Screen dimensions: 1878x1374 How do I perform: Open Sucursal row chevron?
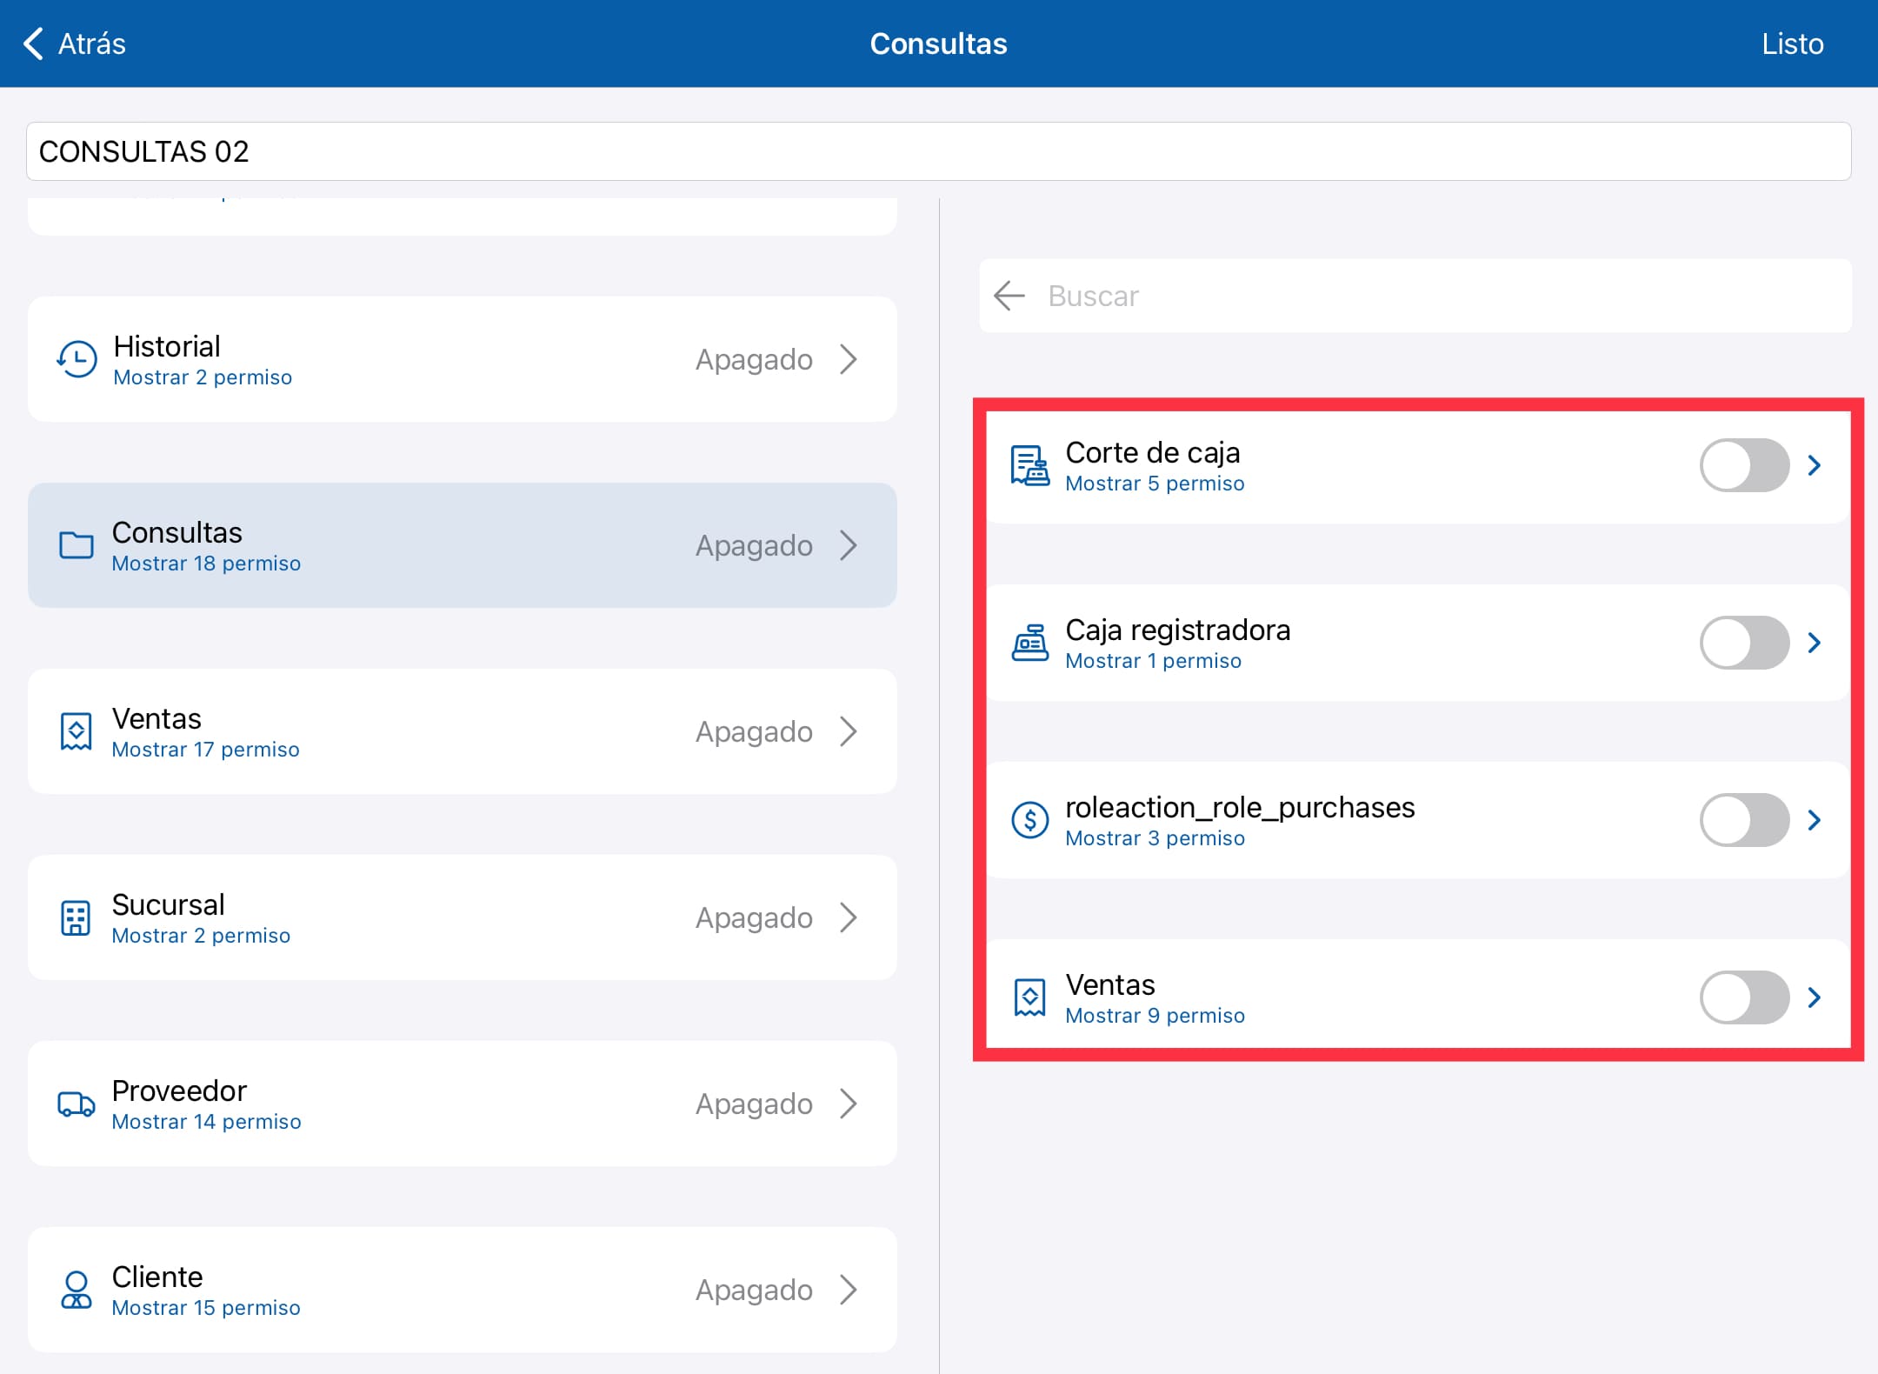click(x=849, y=917)
